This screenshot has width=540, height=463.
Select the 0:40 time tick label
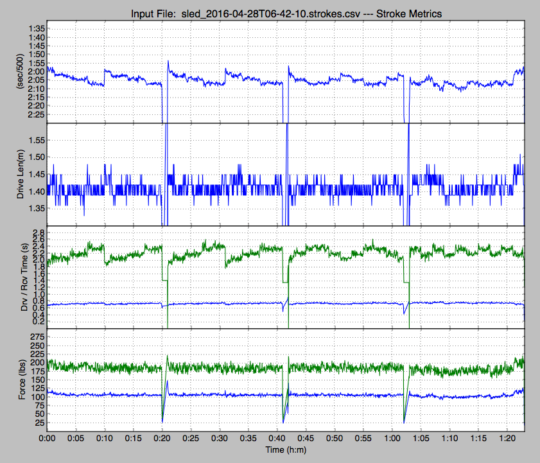(277, 439)
